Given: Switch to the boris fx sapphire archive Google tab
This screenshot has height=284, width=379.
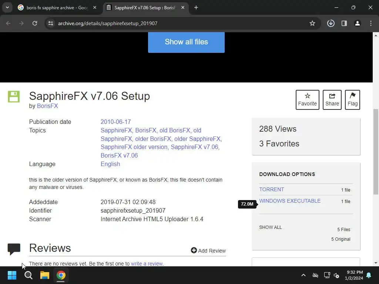Looking at the screenshot, I should tap(57, 7).
